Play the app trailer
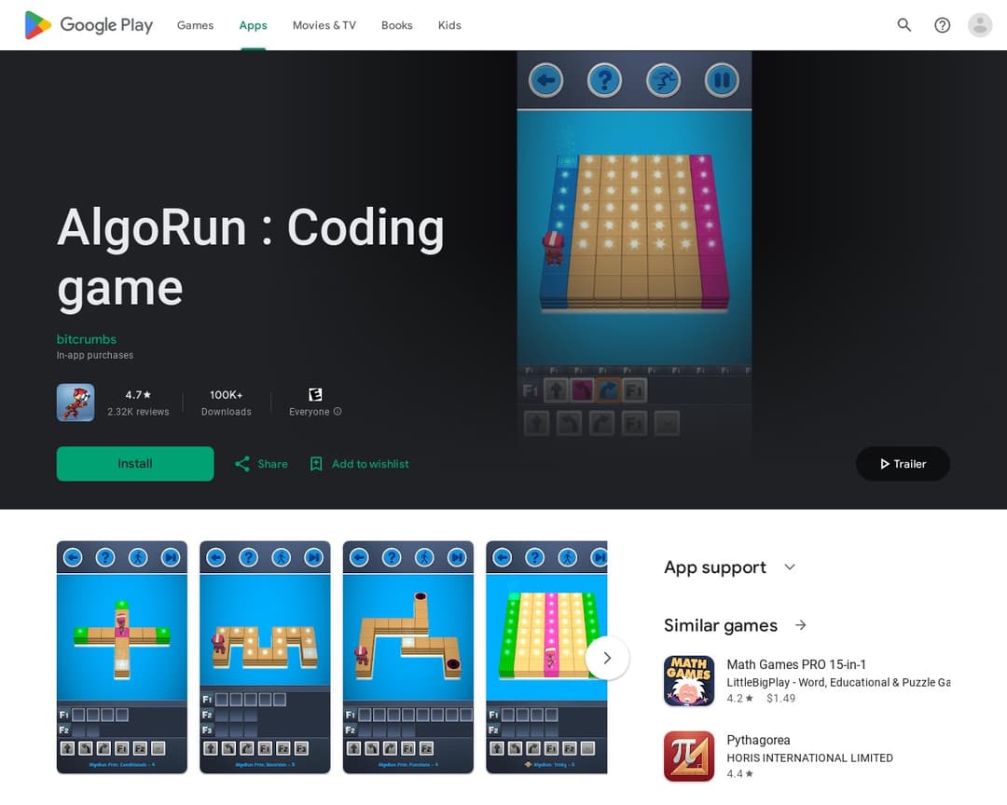Screen dimensions: 1007x805 (903, 463)
